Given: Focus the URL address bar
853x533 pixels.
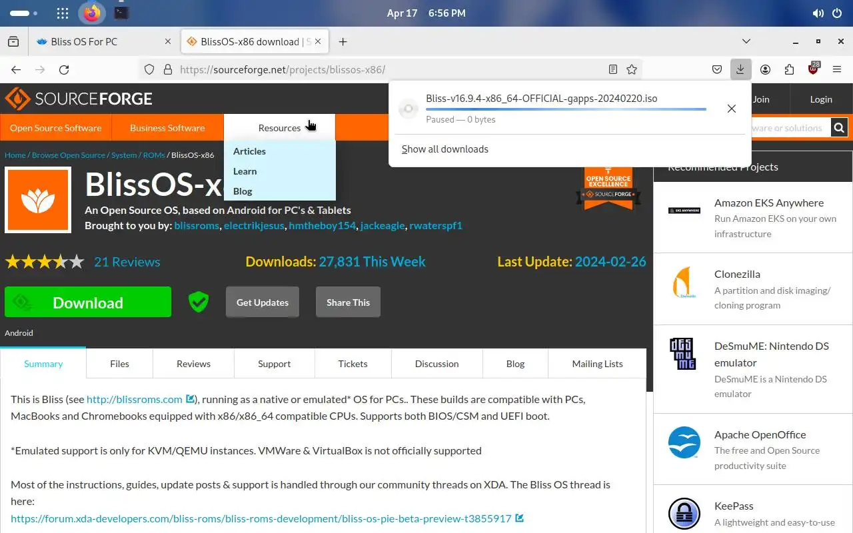Looking at the screenshot, I should 392,69.
